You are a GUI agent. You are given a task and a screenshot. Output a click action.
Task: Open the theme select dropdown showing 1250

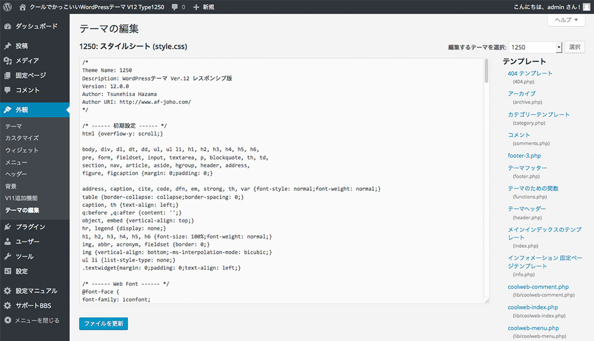click(x=535, y=47)
